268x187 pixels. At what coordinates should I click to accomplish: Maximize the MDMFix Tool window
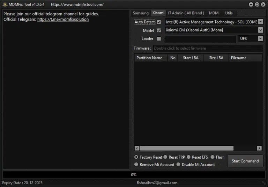pos(257,5)
